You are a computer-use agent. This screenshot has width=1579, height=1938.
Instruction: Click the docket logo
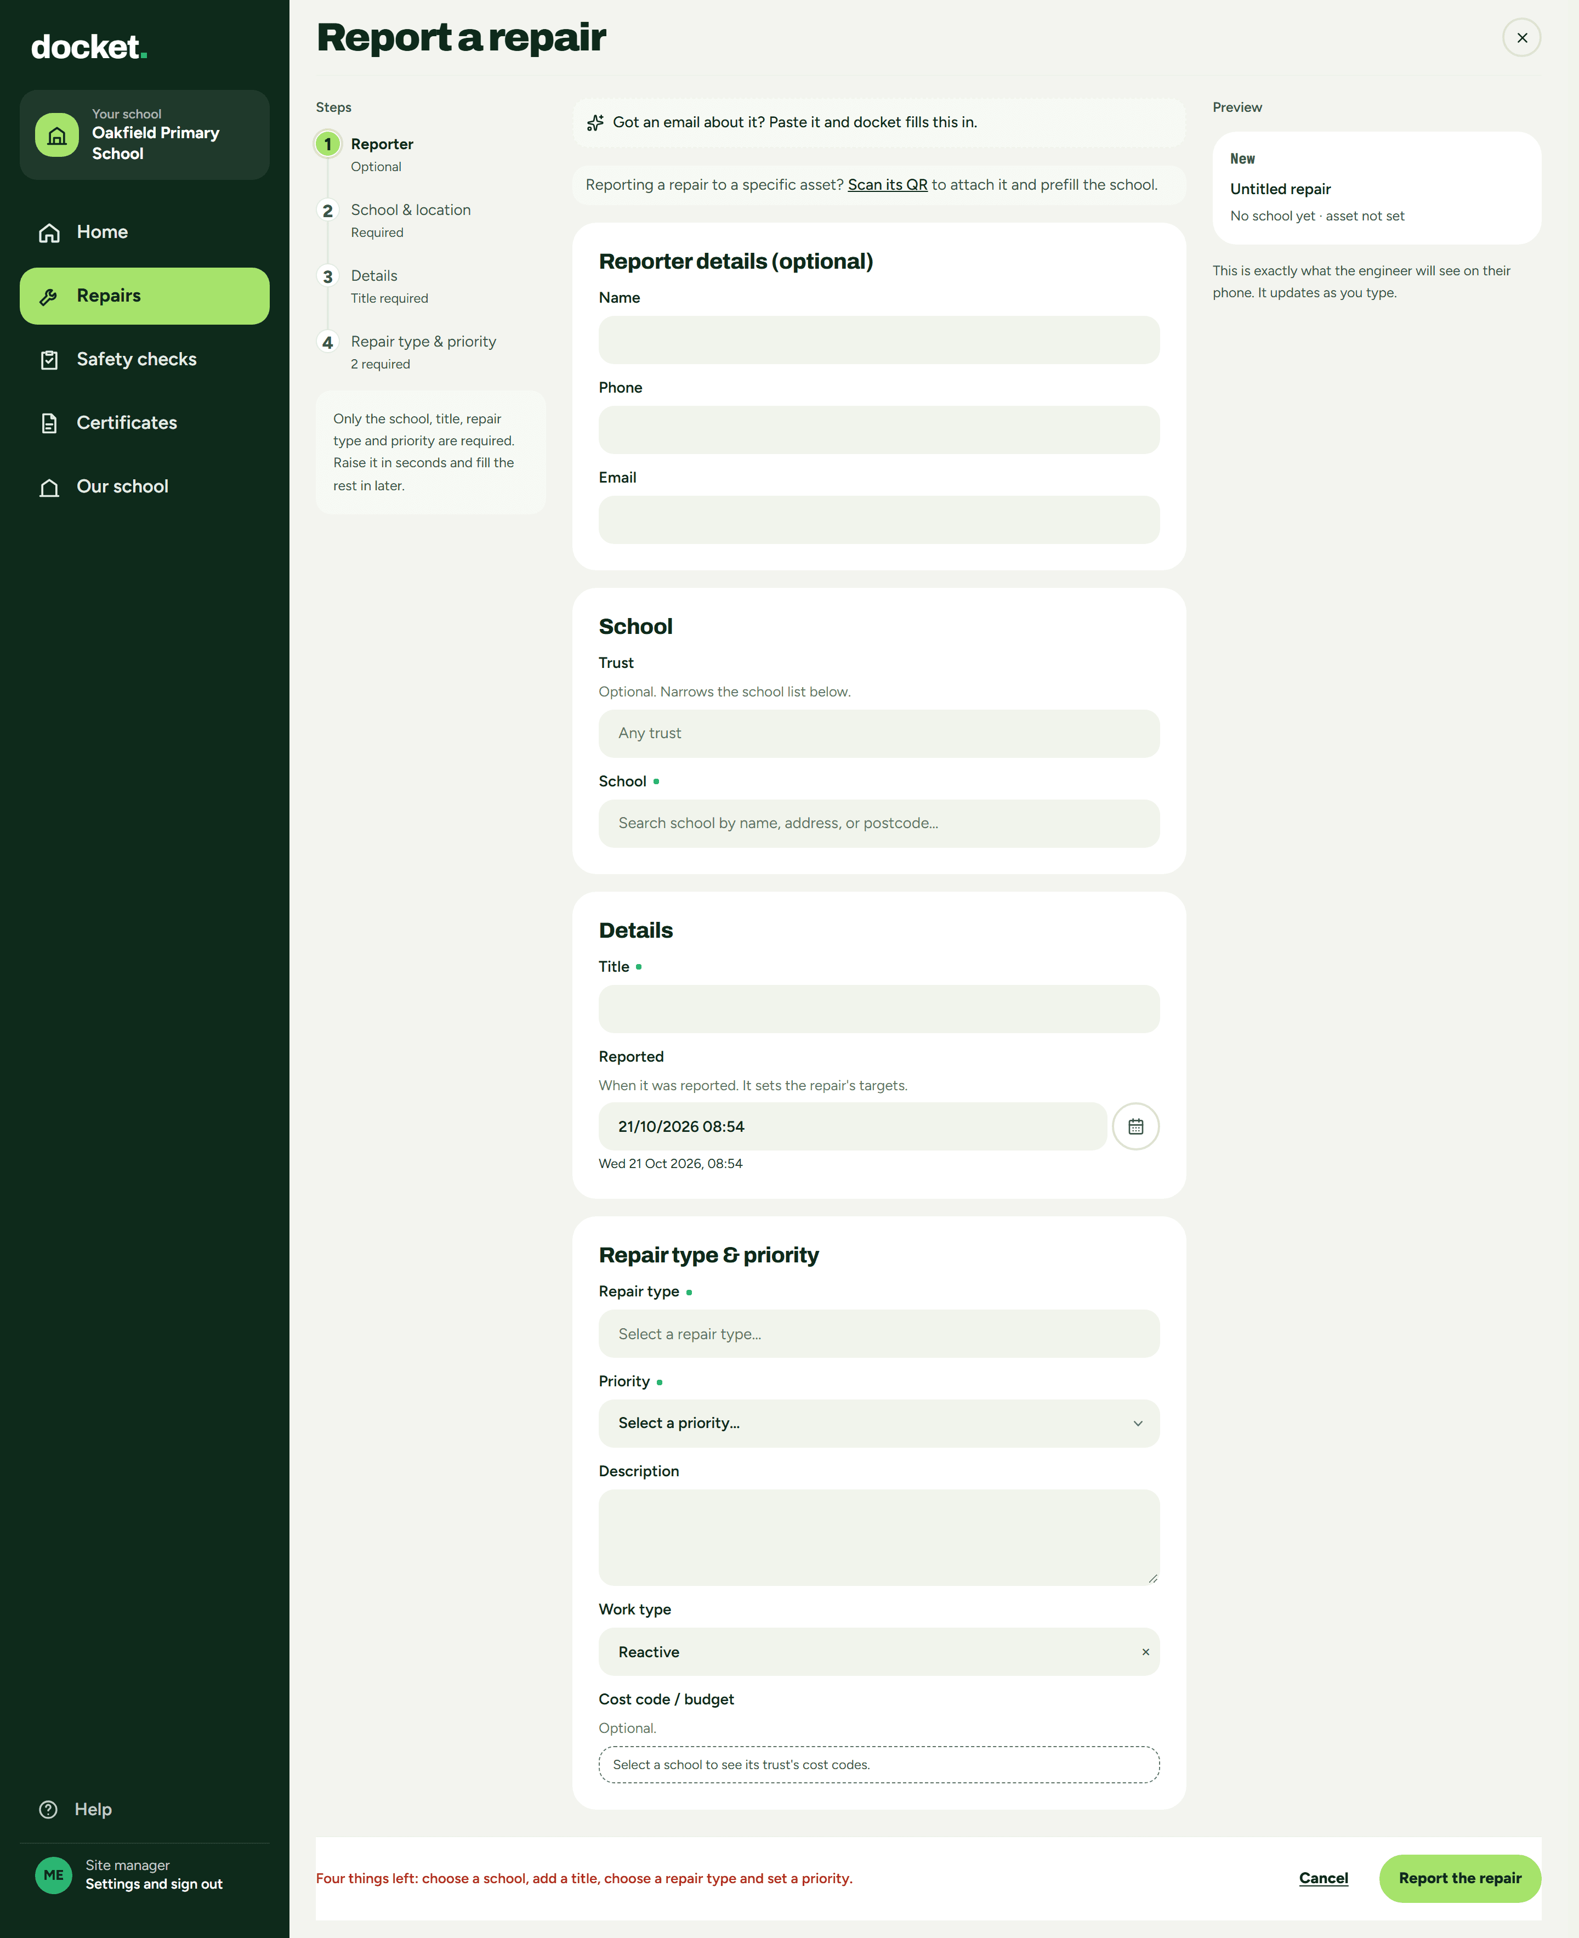[88, 47]
